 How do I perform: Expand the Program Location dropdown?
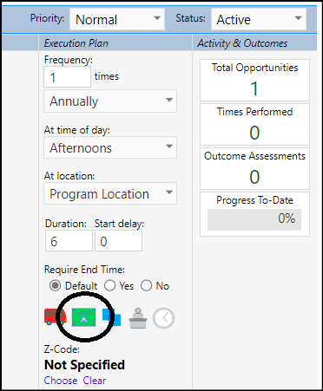coord(110,193)
